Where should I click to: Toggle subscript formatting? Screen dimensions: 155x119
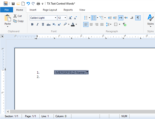pos(54,24)
